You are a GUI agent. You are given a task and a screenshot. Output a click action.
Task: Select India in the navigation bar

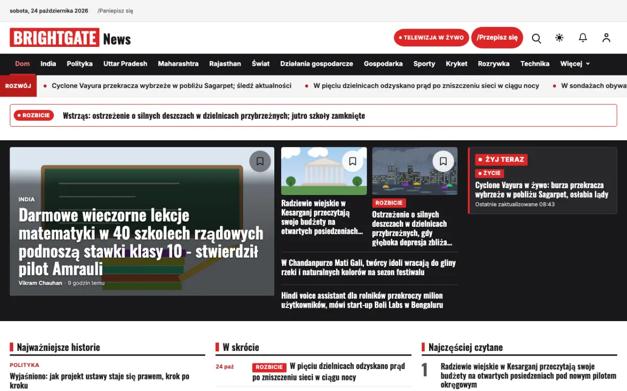click(x=48, y=64)
